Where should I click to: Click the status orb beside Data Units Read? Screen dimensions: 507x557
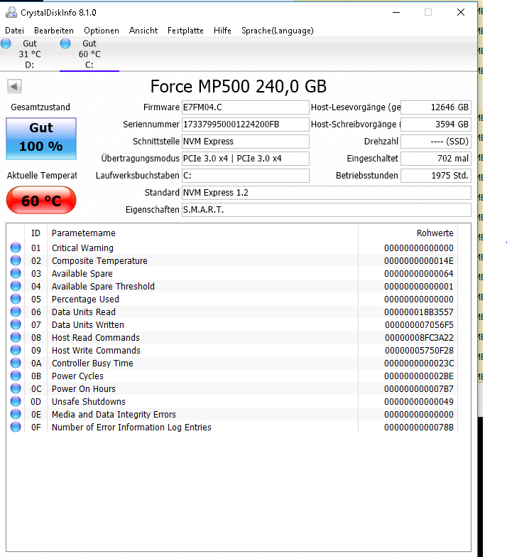point(16,312)
